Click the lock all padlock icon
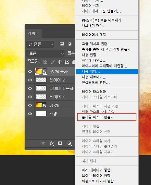 pyautogui.click(x=73, y=62)
